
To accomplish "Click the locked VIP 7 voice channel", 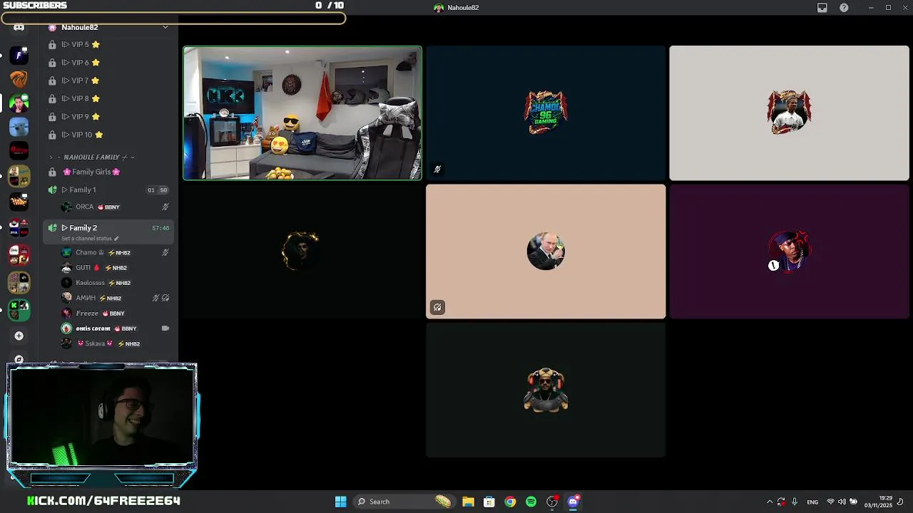I will point(107,81).
